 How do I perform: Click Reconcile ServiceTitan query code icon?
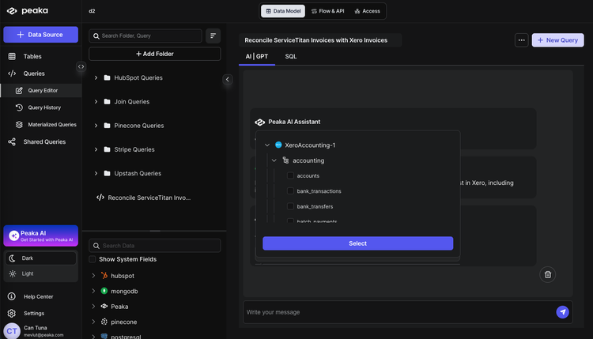[100, 198]
